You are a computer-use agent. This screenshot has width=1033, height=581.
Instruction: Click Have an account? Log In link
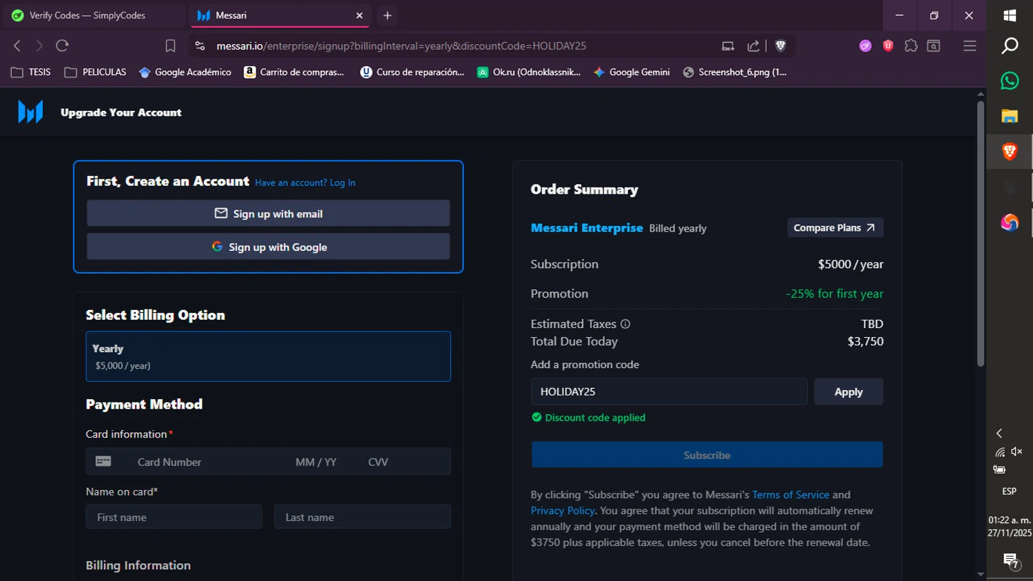[x=305, y=183]
